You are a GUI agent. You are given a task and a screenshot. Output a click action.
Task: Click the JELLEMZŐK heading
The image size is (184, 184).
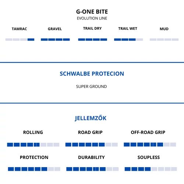[x=91, y=118]
